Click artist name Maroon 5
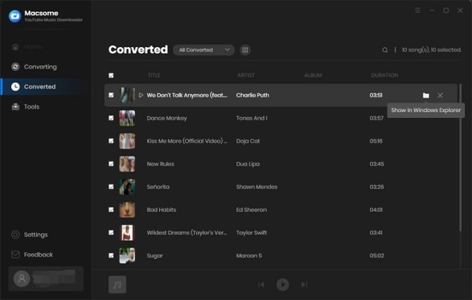This screenshot has height=300, width=472. (x=249, y=255)
